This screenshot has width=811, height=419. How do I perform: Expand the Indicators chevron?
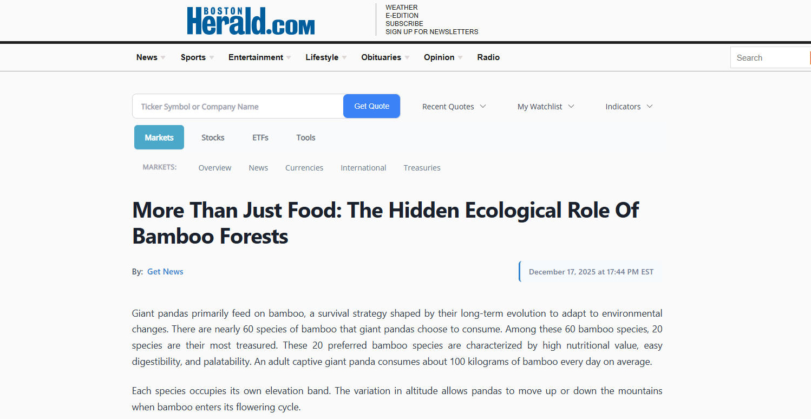point(650,106)
